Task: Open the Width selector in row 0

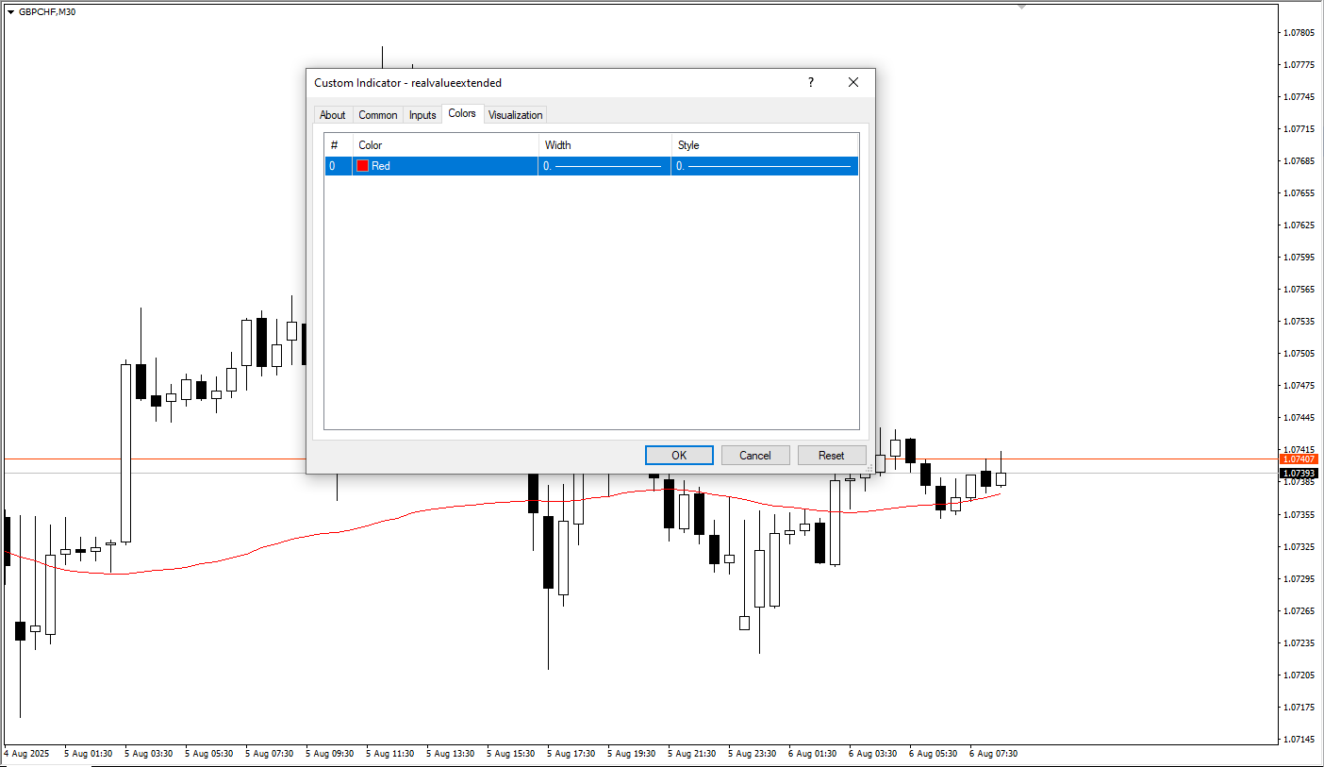Action: coord(604,166)
